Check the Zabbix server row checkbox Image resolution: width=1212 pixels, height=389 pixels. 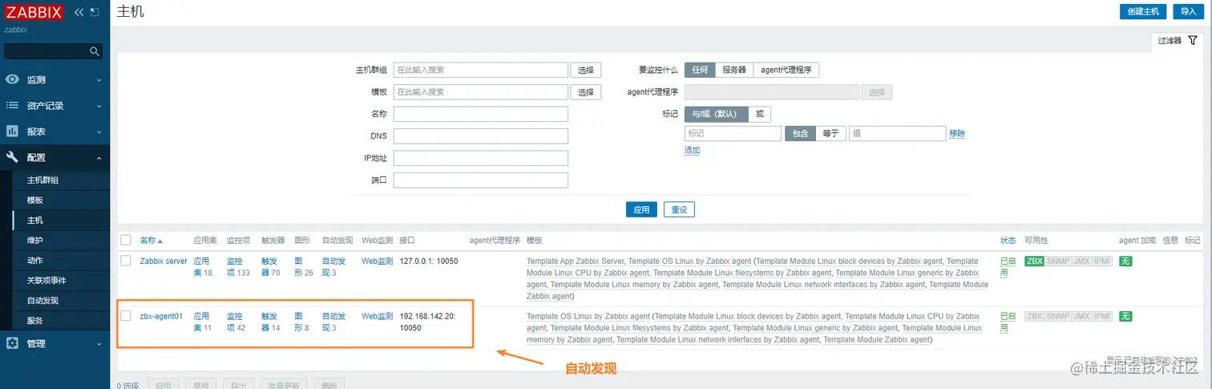(x=126, y=261)
